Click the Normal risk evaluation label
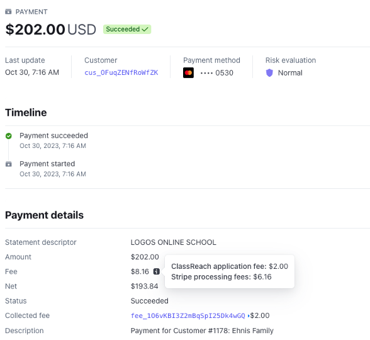 click(290, 73)
